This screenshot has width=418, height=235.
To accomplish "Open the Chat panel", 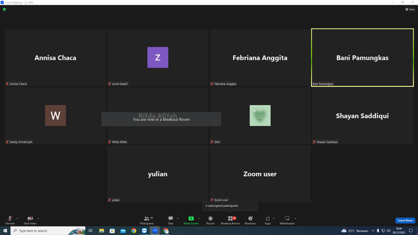I will (170, 220).
